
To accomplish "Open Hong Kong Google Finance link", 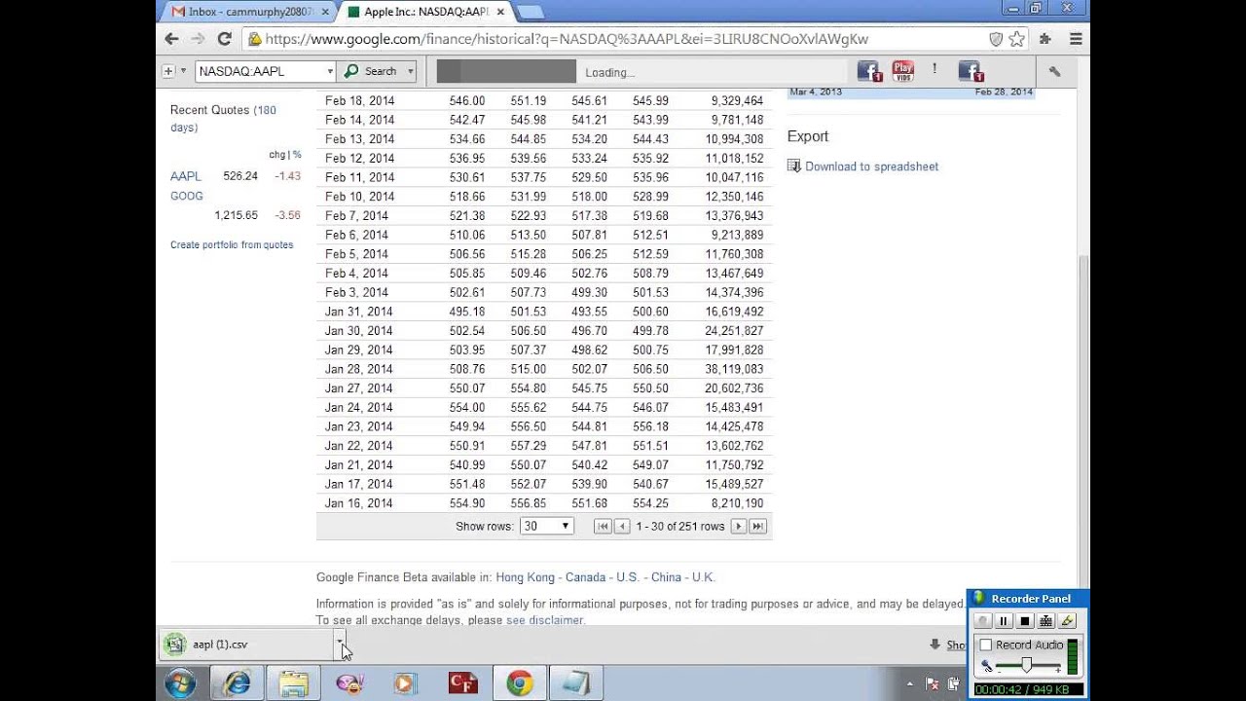I will (x=525, y=577).
